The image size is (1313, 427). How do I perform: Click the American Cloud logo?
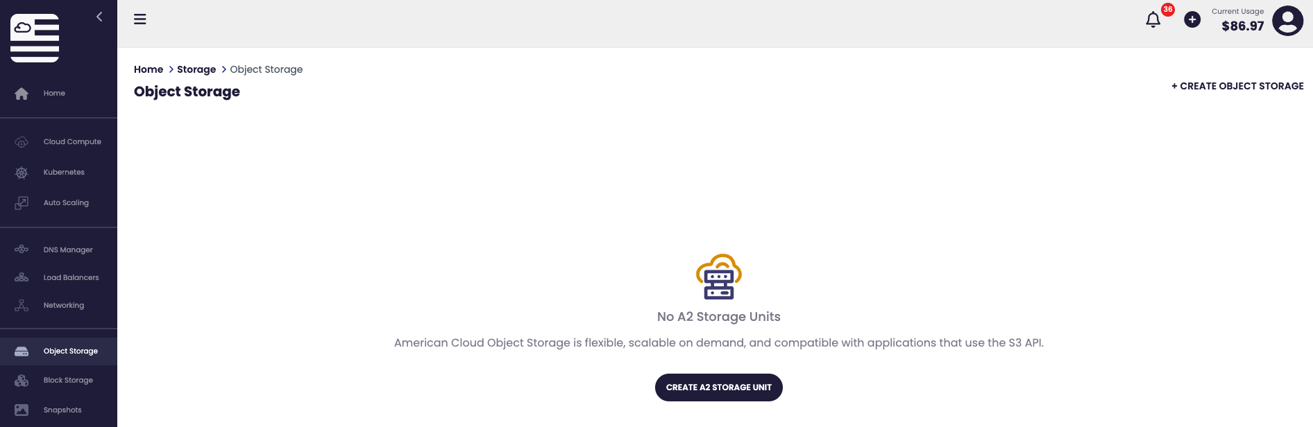click(x=35, y=38)
